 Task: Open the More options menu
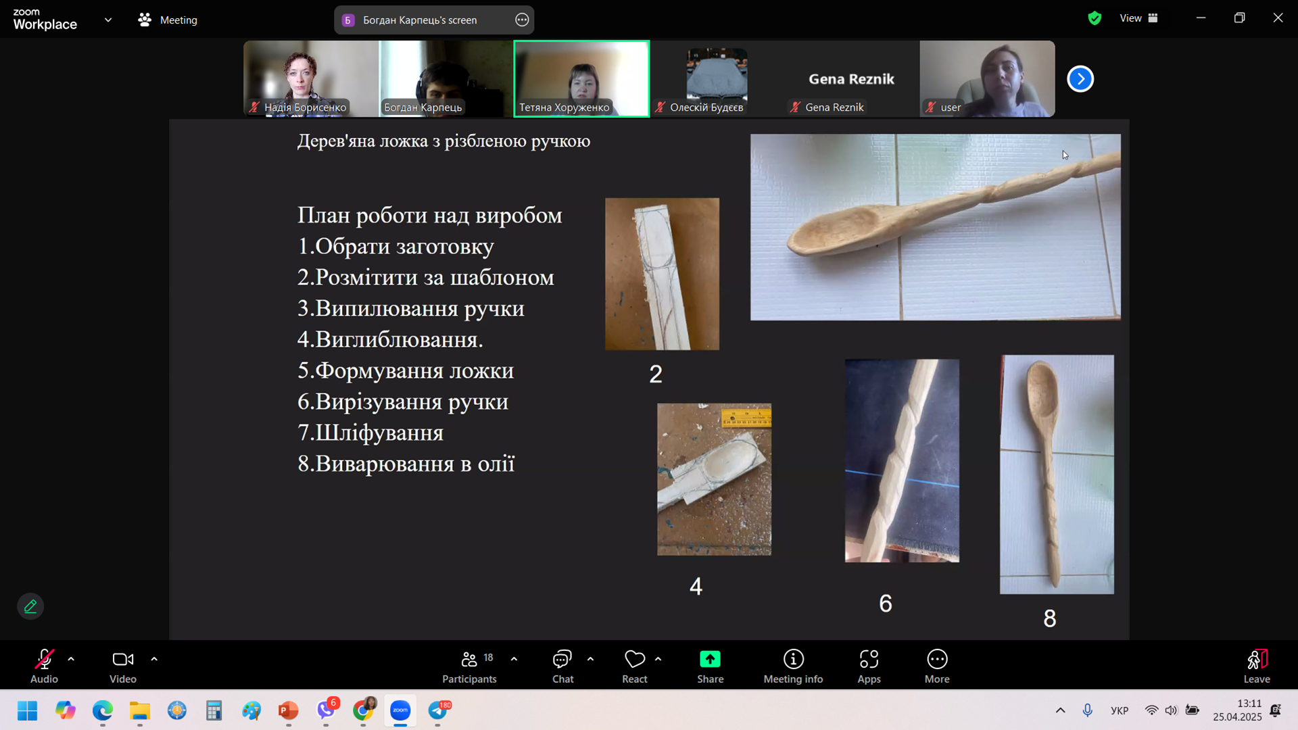coord(937,666)
